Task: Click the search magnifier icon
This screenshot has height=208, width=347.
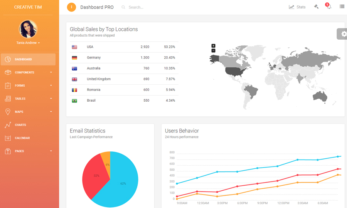Action: [x=123, y=7]
